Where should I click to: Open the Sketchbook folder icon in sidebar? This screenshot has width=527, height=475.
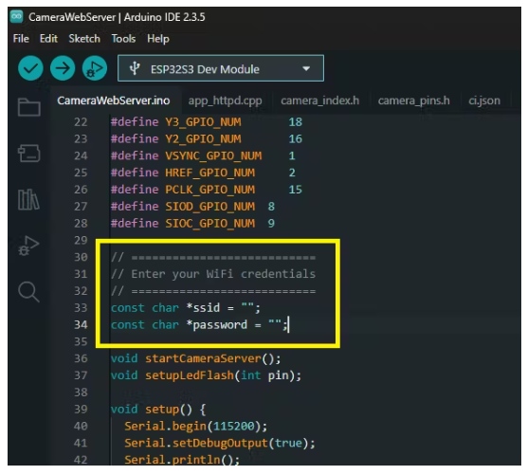pyautogui.click(x=29, y=107)
